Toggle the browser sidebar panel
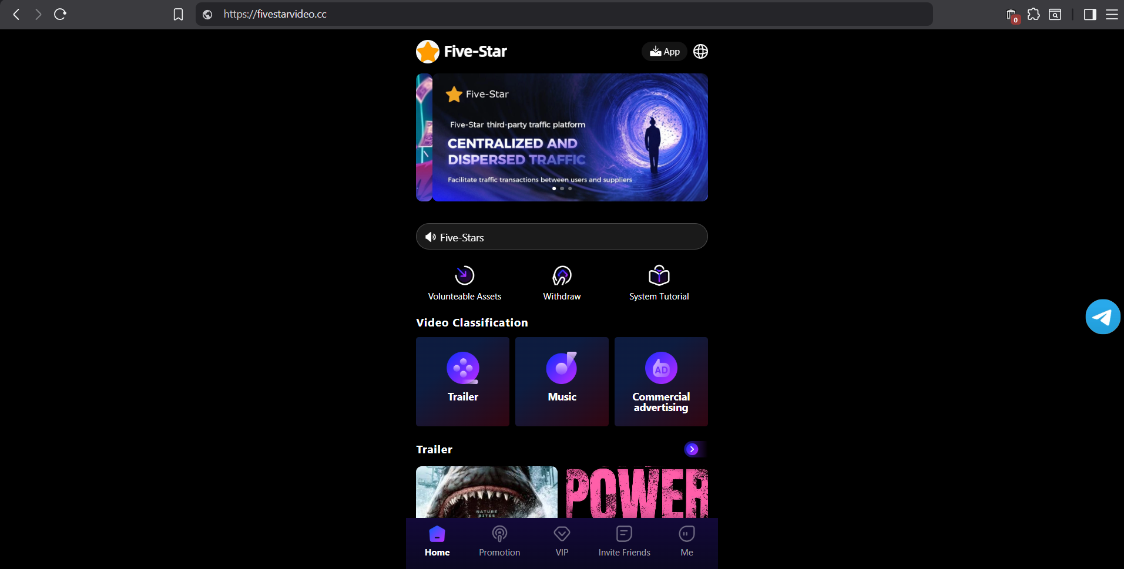 click(x=1089, y=14)
